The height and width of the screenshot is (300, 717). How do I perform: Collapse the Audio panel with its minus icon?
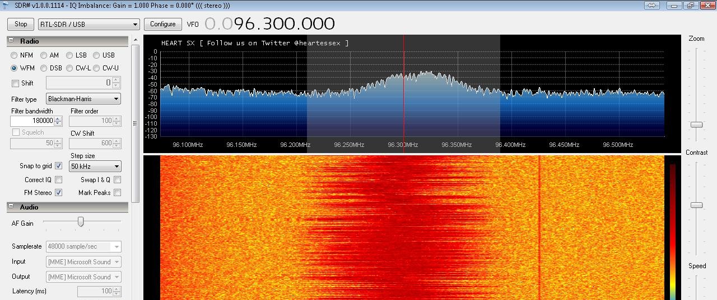tap(11, 207)
